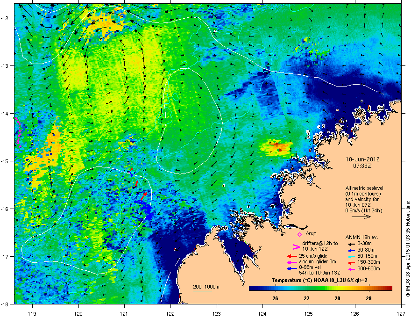Click the temperature color bar

tap(320, 288)
